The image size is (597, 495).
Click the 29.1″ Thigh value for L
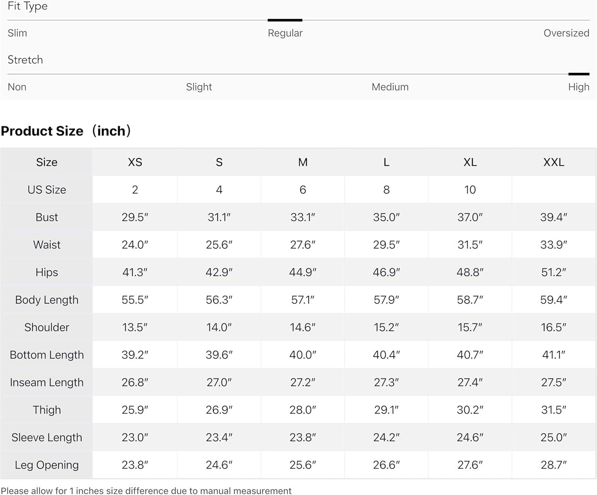pos(386,410)
